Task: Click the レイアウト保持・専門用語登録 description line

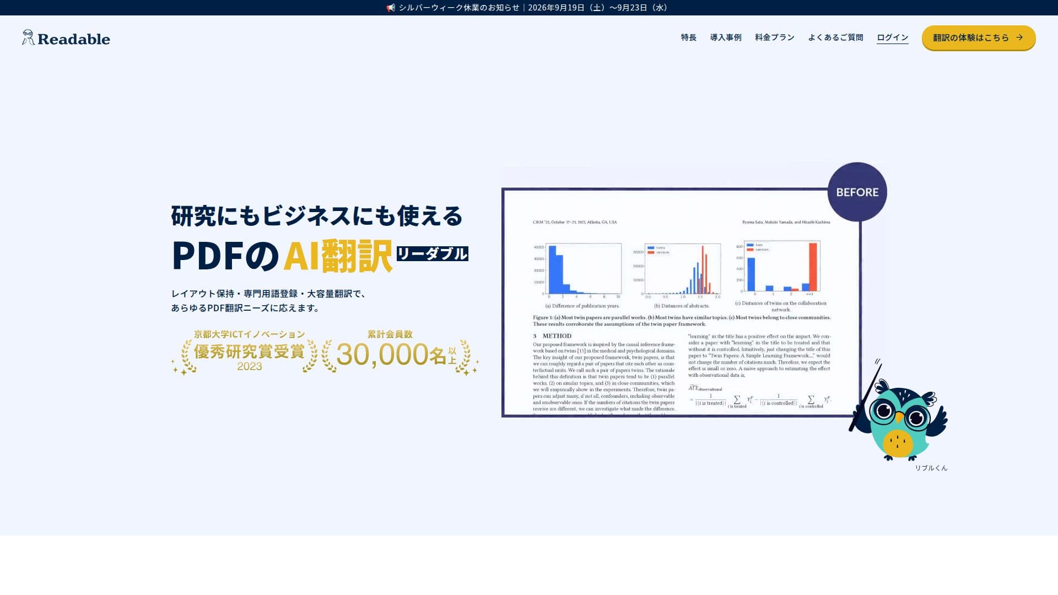Action: pyautogui.click(x=268, y=294)
